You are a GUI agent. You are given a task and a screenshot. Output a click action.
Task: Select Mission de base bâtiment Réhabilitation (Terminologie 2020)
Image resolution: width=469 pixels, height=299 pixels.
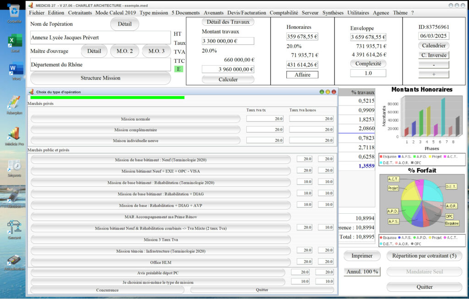pyautogui.click(x=161, y=183)
